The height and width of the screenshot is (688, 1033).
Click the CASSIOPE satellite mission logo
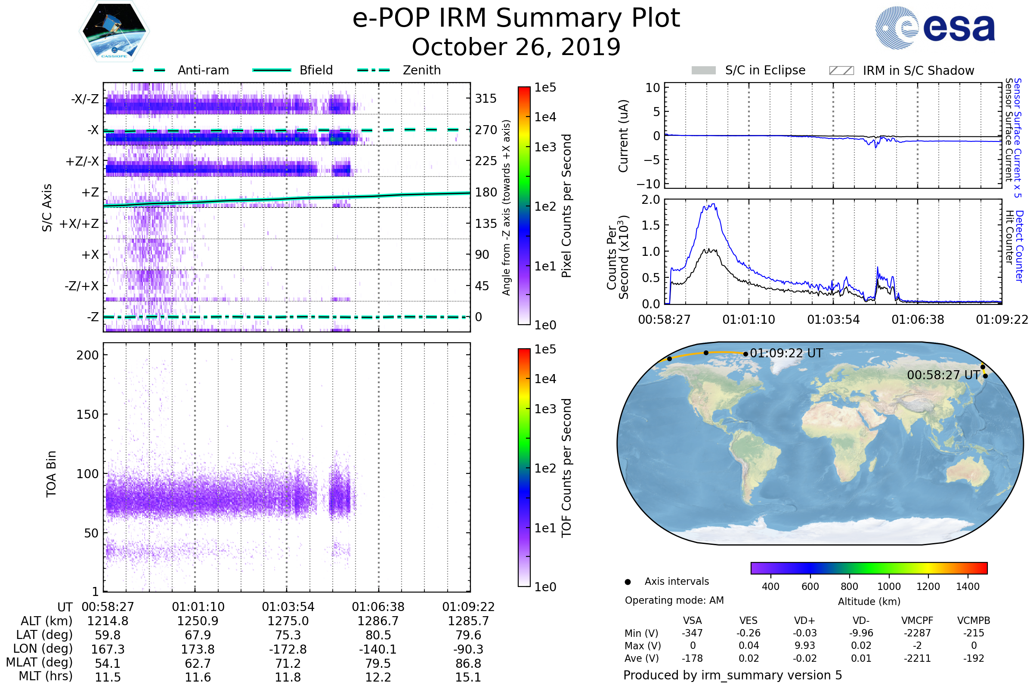click(114, 31)
